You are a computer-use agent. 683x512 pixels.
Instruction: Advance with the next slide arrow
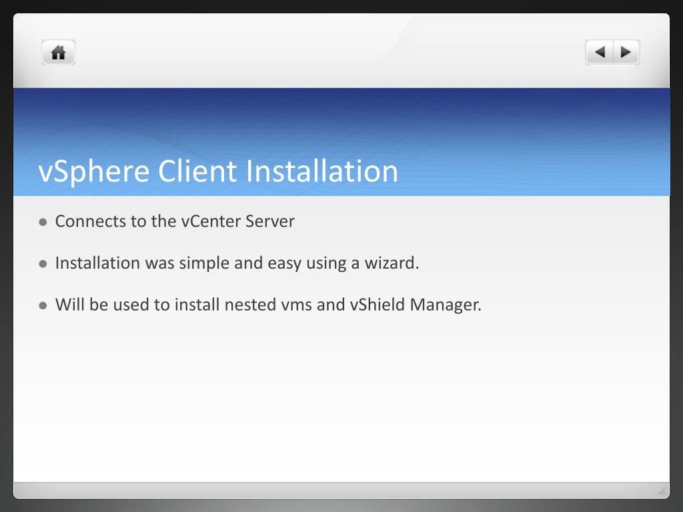click(x=626, y=53)
